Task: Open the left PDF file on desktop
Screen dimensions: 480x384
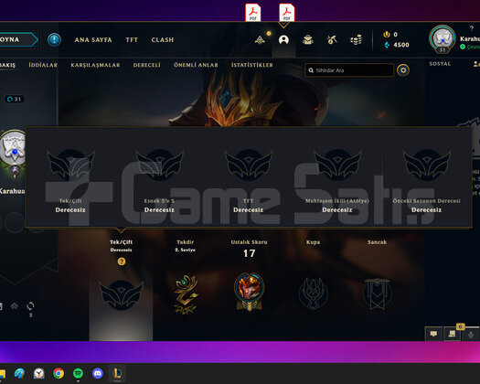Action: [x=253, y=13]
